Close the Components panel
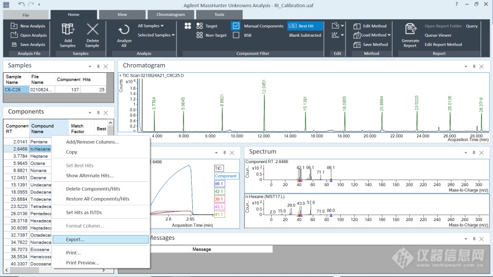This screenshot has height=277, width=493. (x=106, y=112)
